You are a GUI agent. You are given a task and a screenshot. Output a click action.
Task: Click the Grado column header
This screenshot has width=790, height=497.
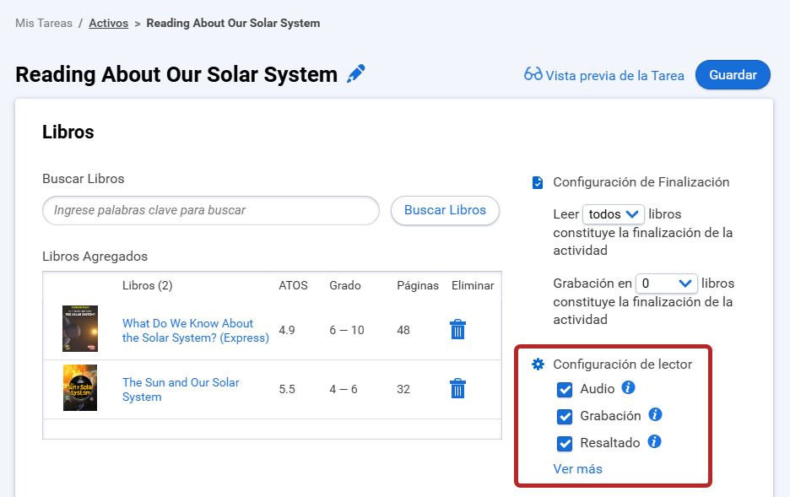point(345,285)
